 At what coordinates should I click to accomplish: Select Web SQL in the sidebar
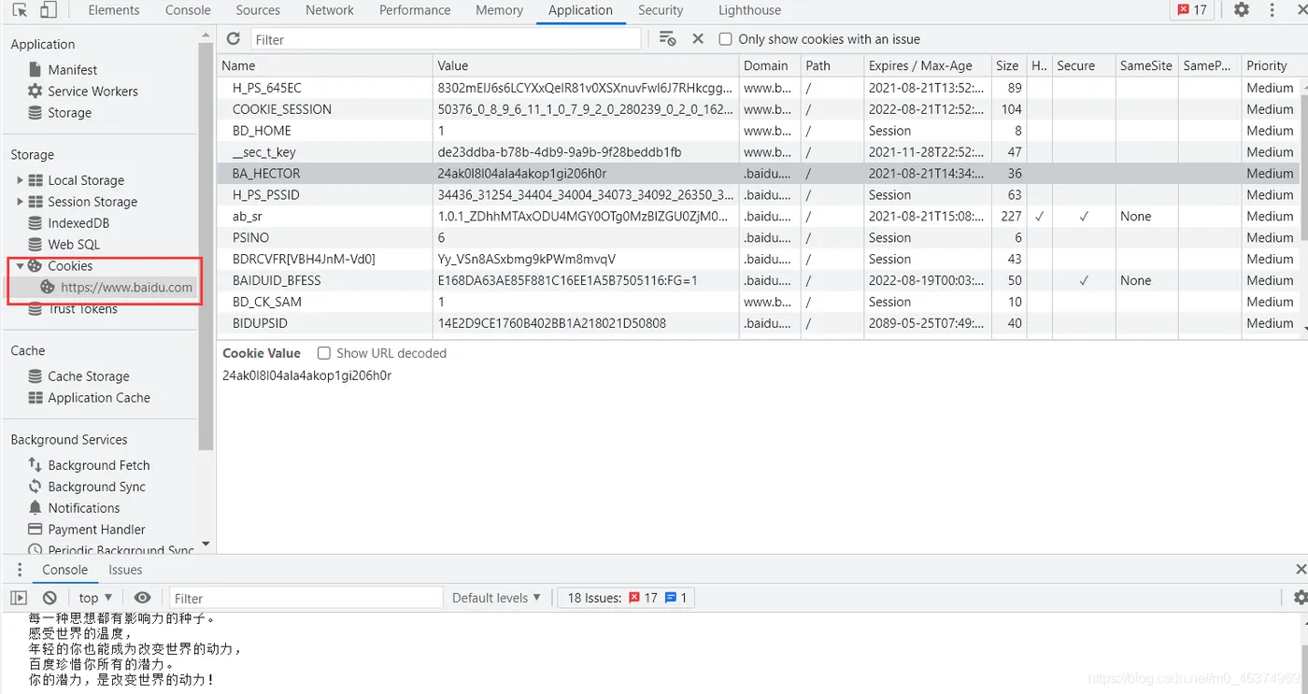pos(74,245)
